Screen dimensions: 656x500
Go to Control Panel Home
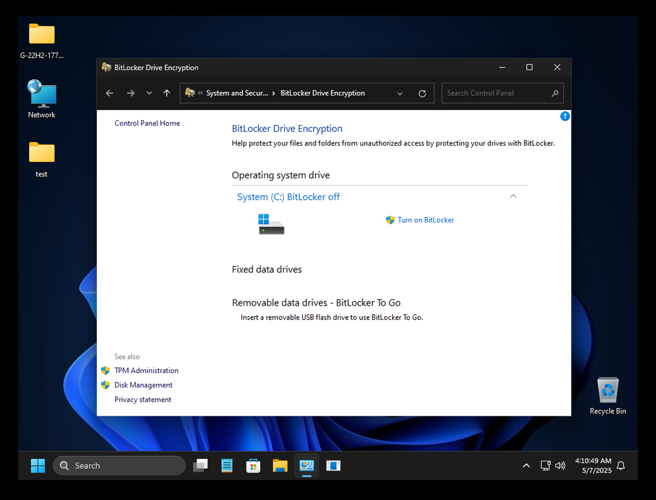pyautogui.click(x=147, y=123)
